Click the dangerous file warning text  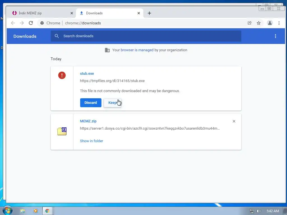tap(130, 91)
